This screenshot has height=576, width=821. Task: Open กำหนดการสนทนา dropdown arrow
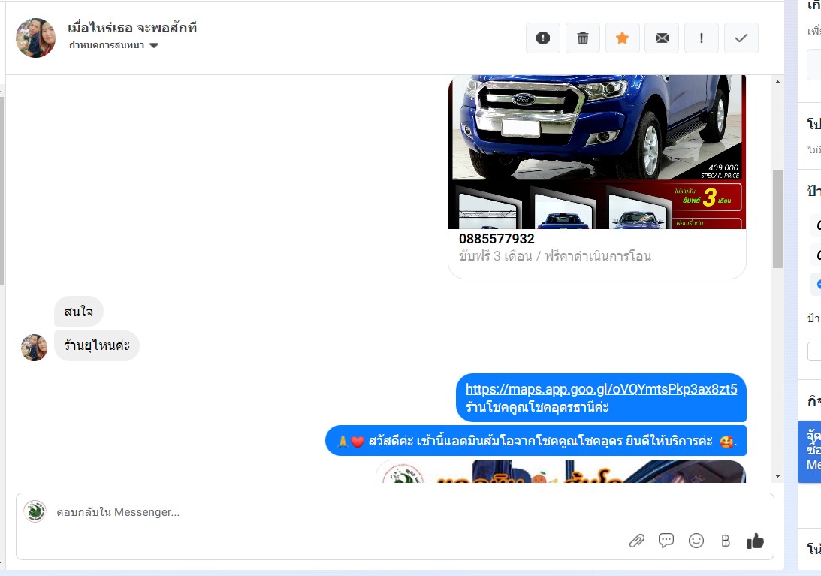point(154,46)
